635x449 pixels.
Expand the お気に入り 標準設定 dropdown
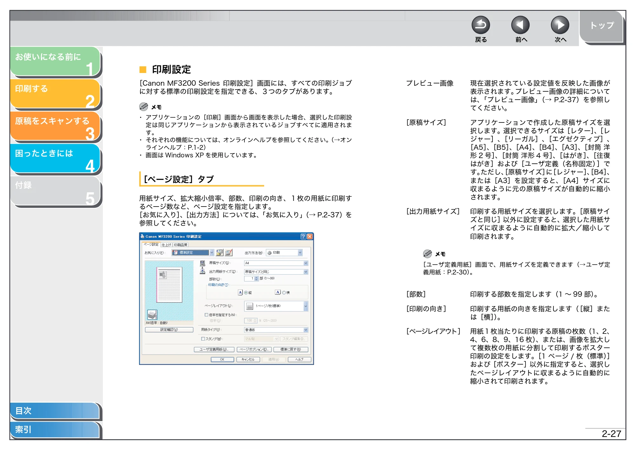tap(211, 253)
